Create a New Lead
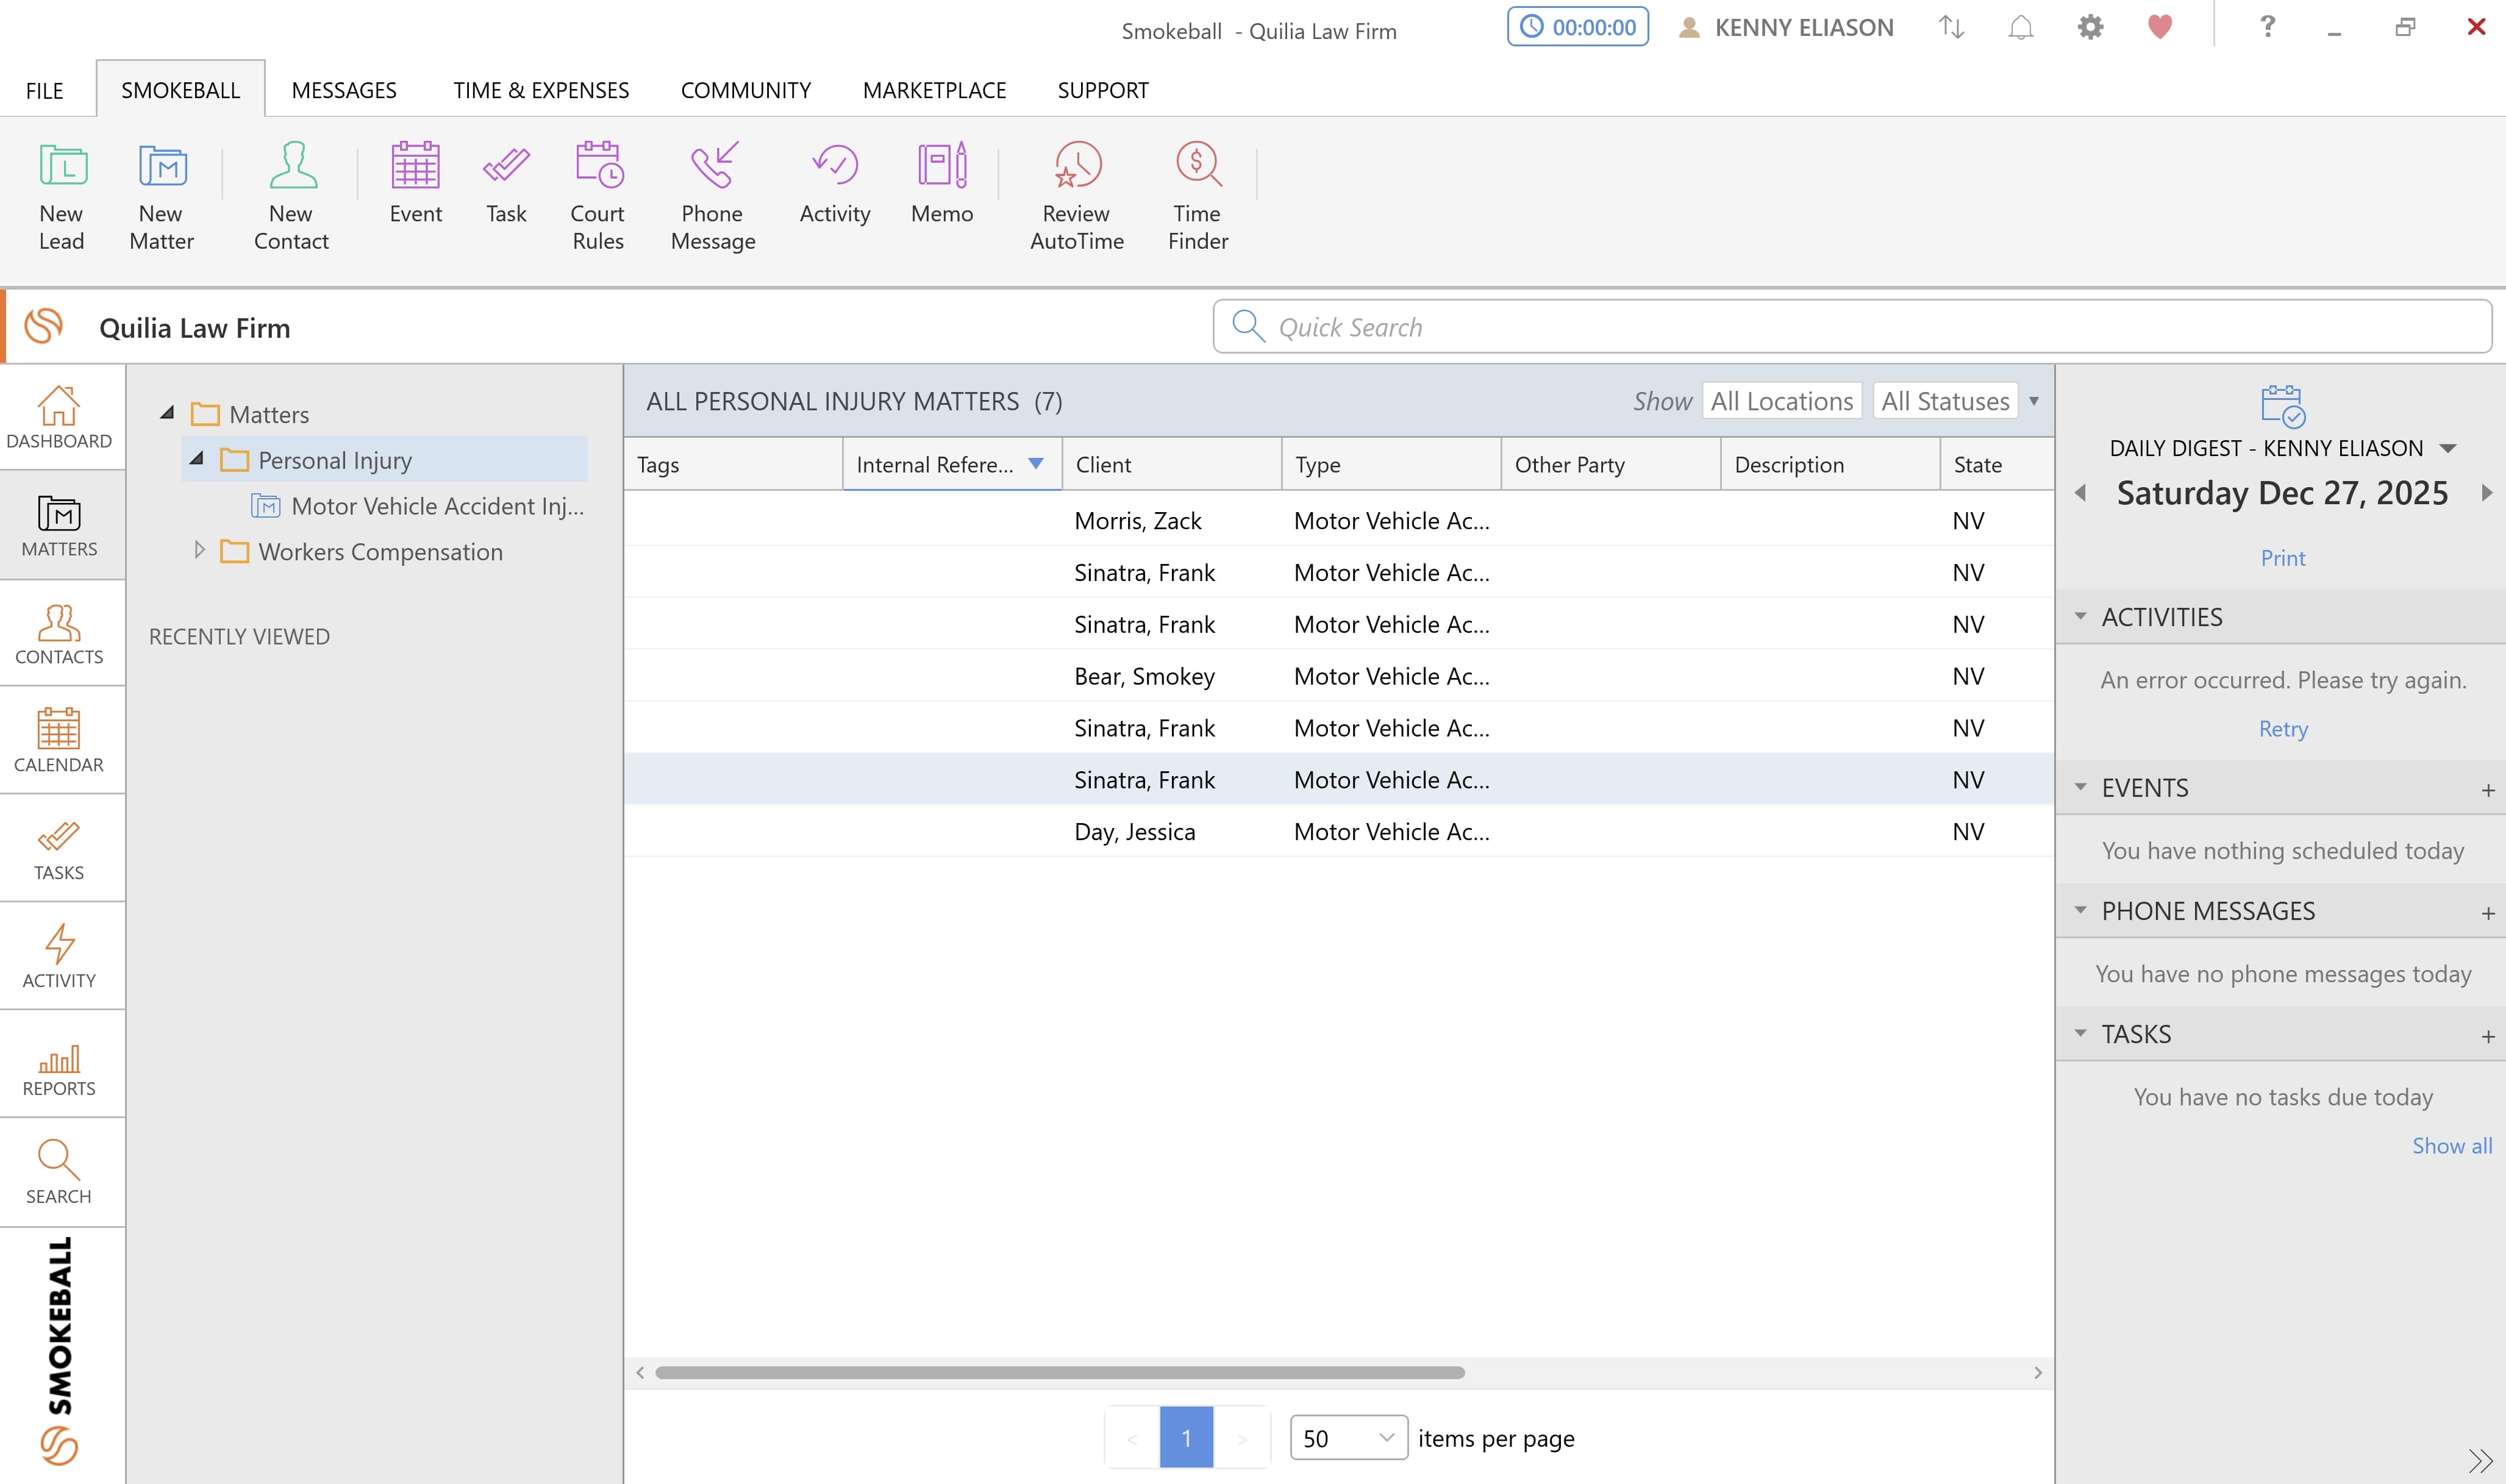Screen dimensions: 2506x1484 coord(61,195)
